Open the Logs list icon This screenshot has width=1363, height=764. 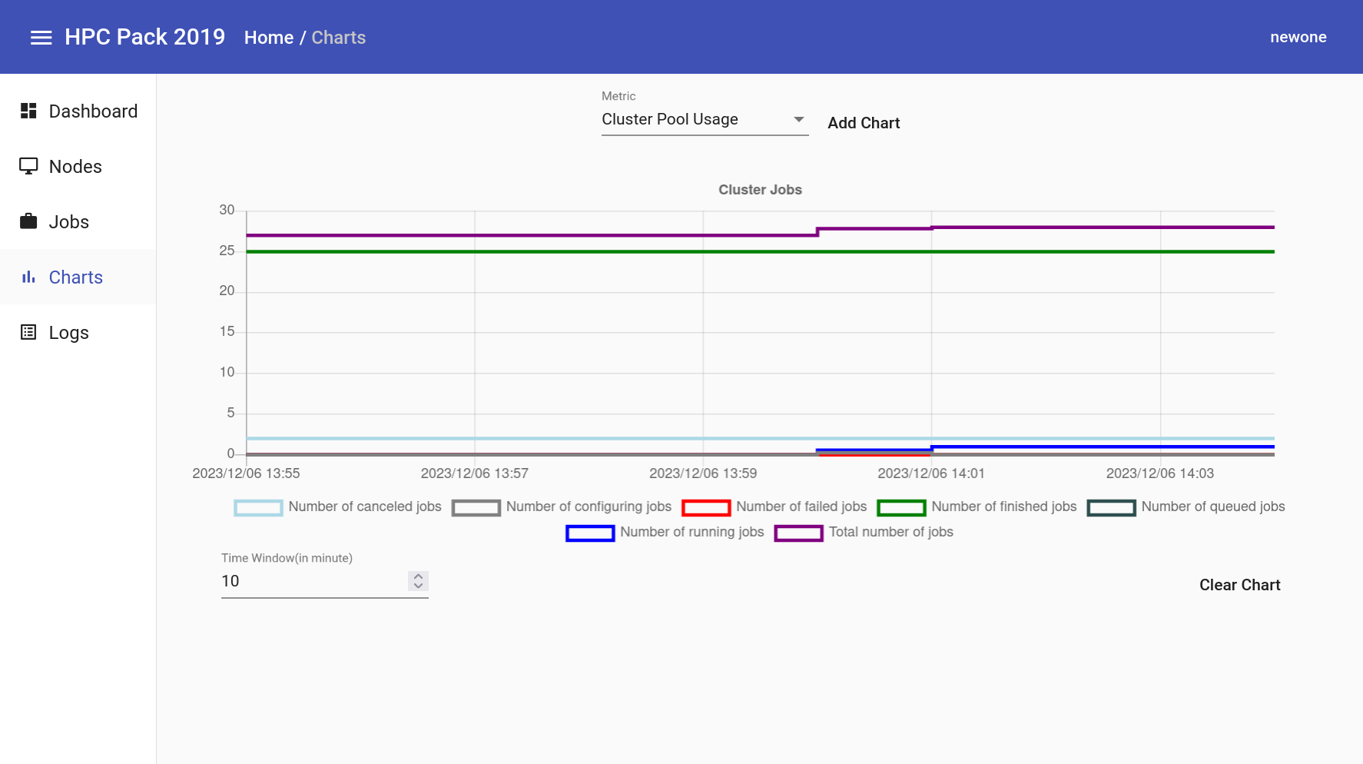click(28, 332)
